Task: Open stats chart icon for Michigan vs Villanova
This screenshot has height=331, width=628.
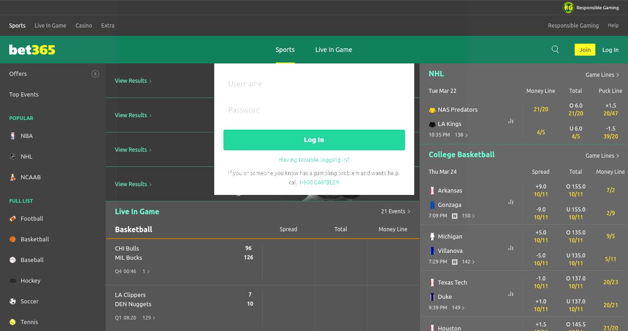Action: tap(511, 248)
